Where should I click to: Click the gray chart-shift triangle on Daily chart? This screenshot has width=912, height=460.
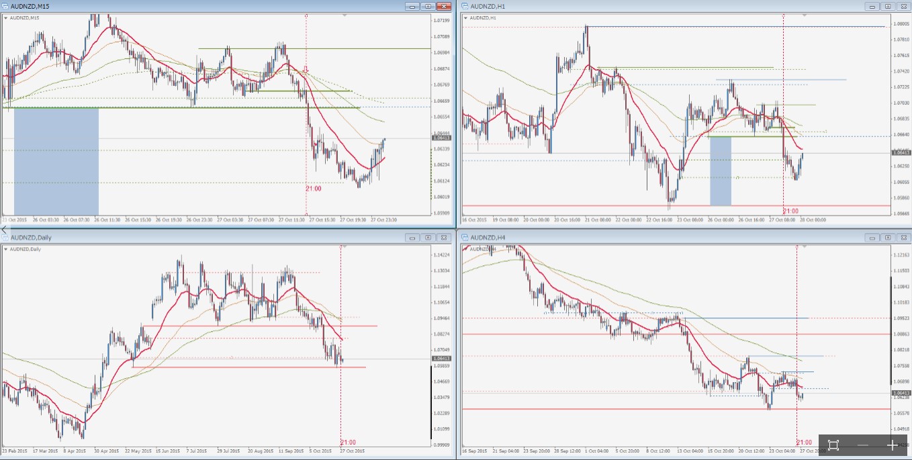pos(344,246)
